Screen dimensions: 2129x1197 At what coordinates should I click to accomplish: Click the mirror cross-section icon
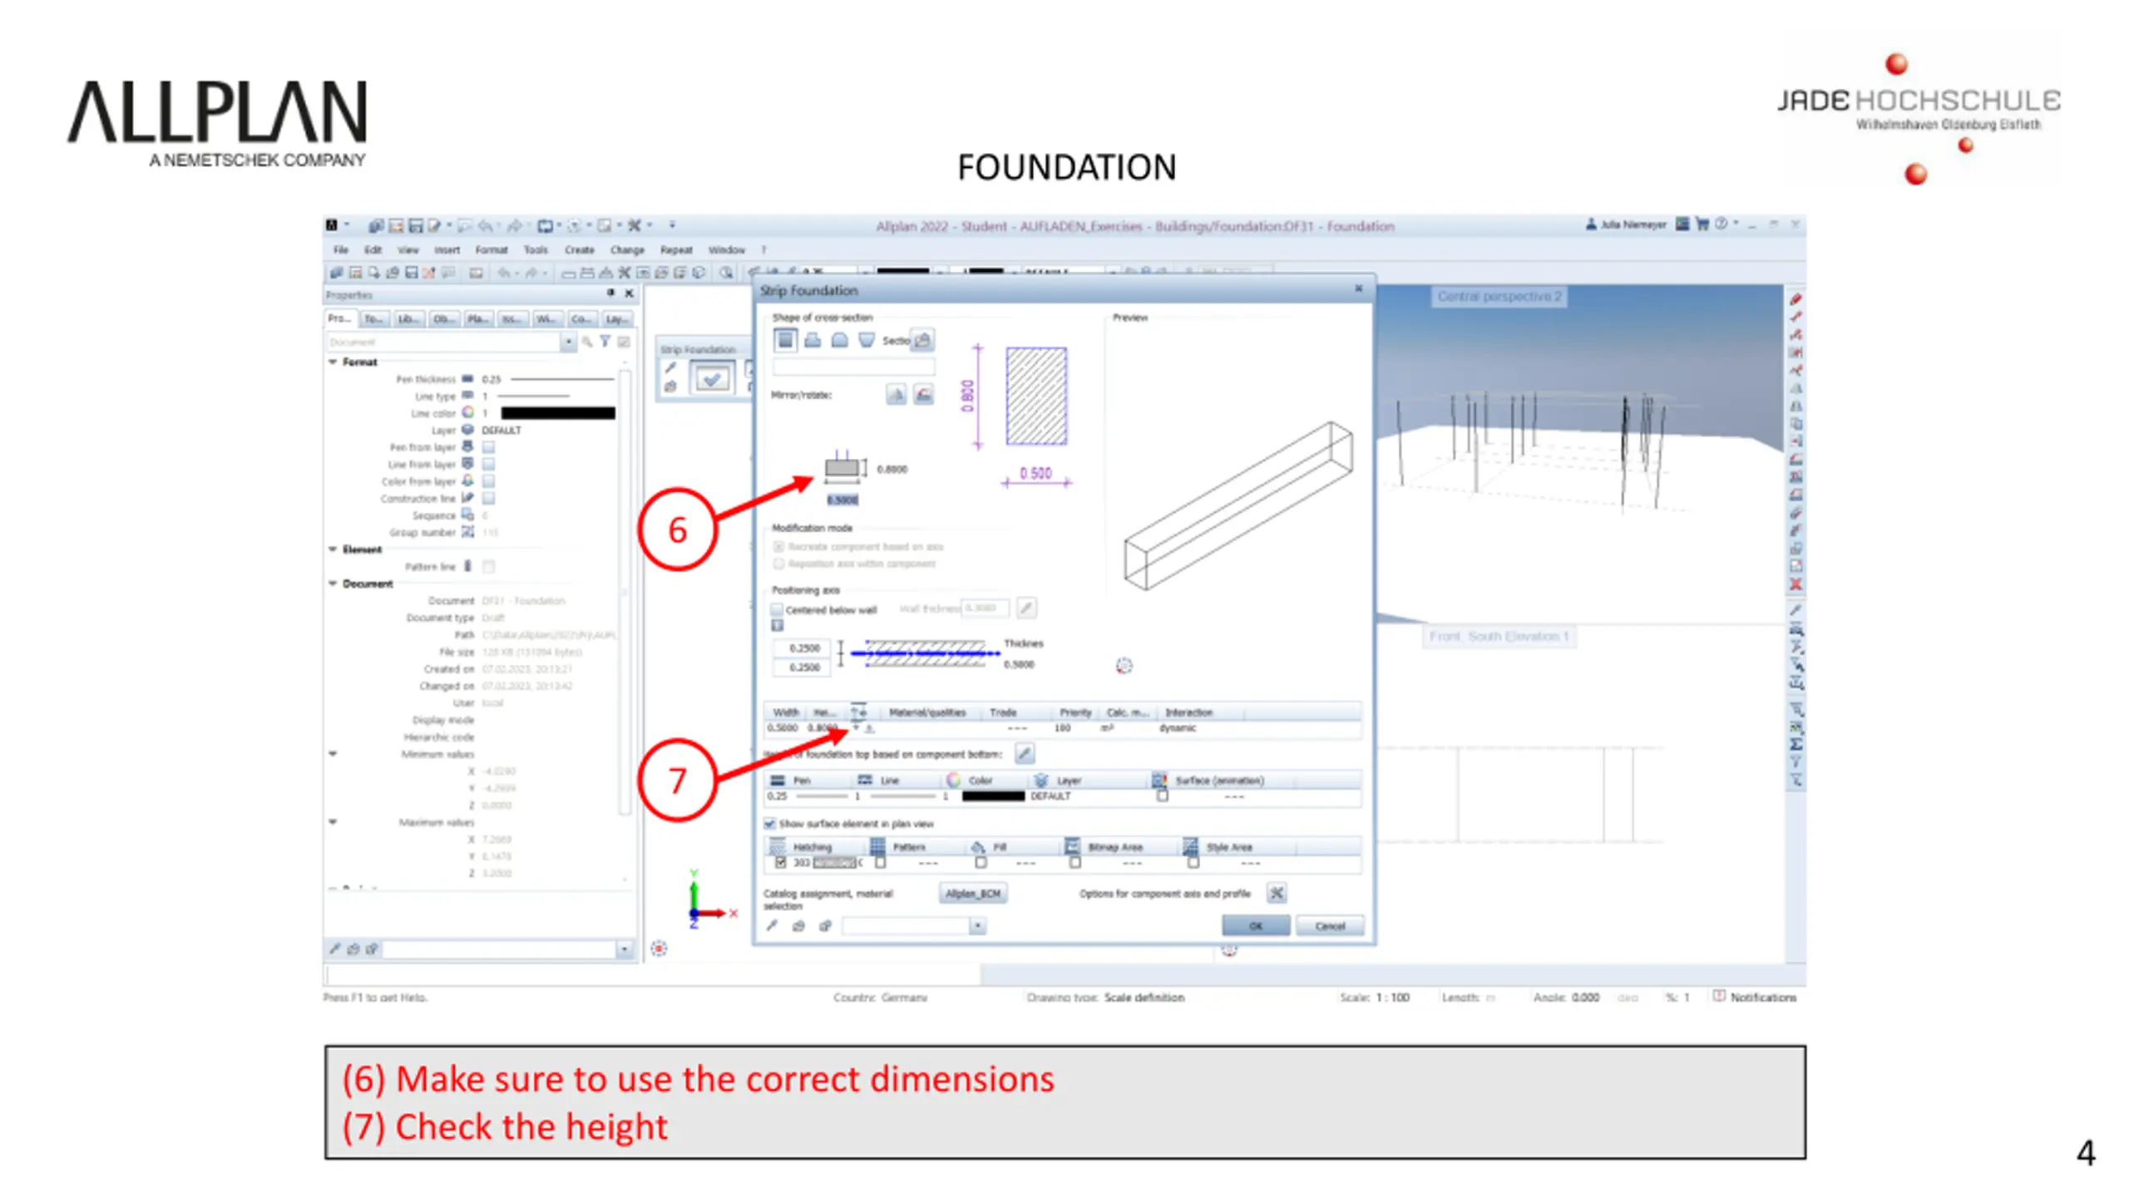(896, 395)
